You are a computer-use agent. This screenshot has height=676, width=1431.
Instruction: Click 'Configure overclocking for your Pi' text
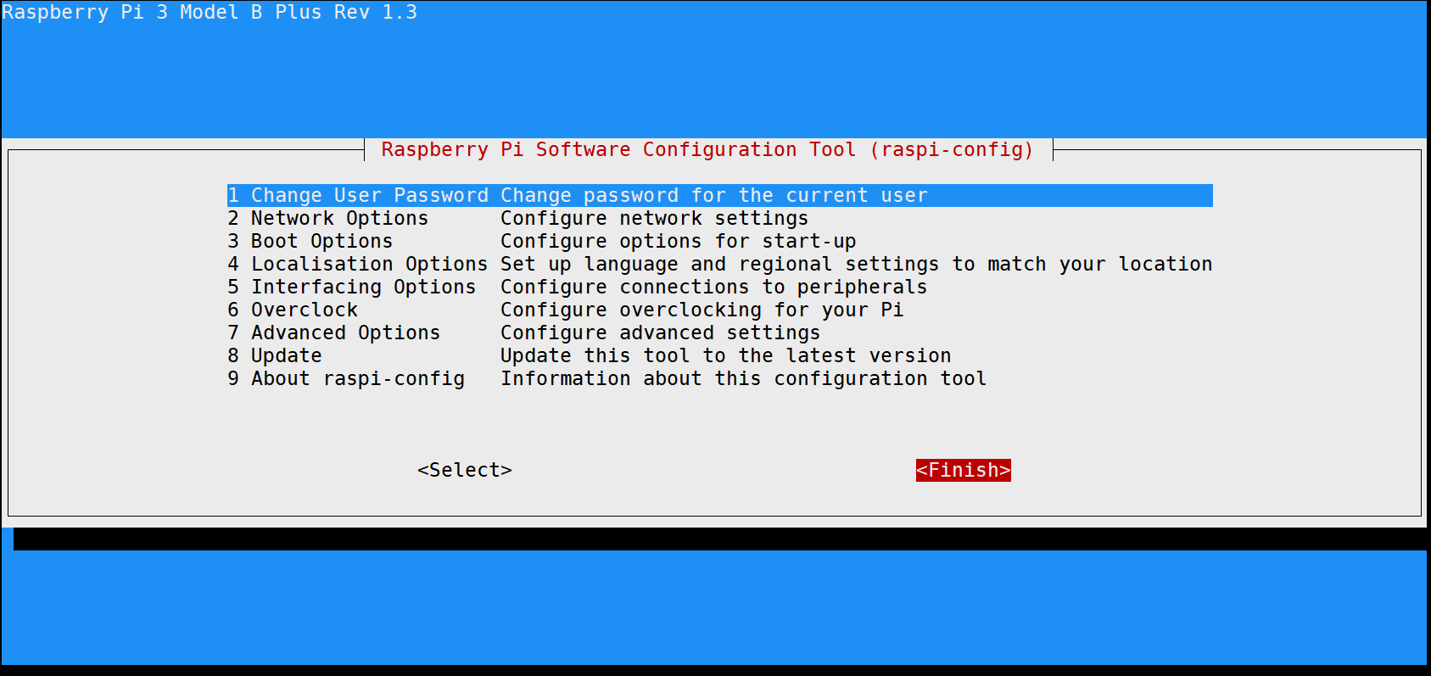click(702, 310)
